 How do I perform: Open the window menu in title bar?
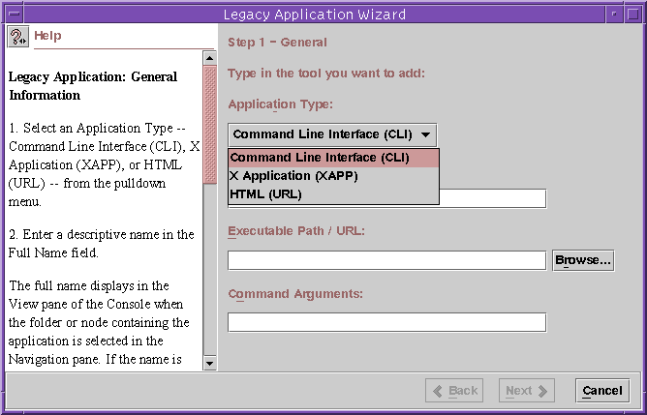15,14
